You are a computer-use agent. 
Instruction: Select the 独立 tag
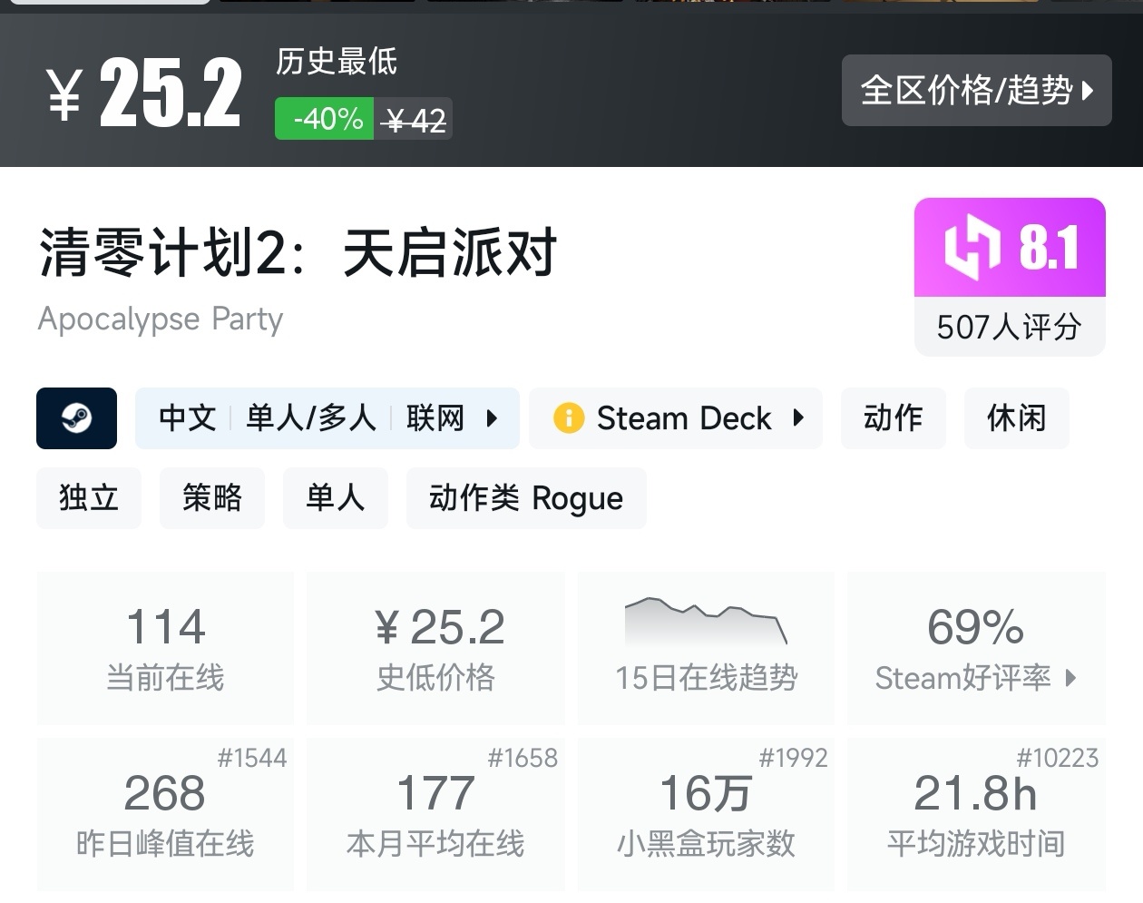pyautogui.click(x=89, y=498)
